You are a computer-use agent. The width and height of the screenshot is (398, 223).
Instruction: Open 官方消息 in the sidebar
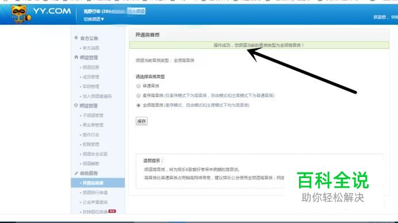pos(91,48)
